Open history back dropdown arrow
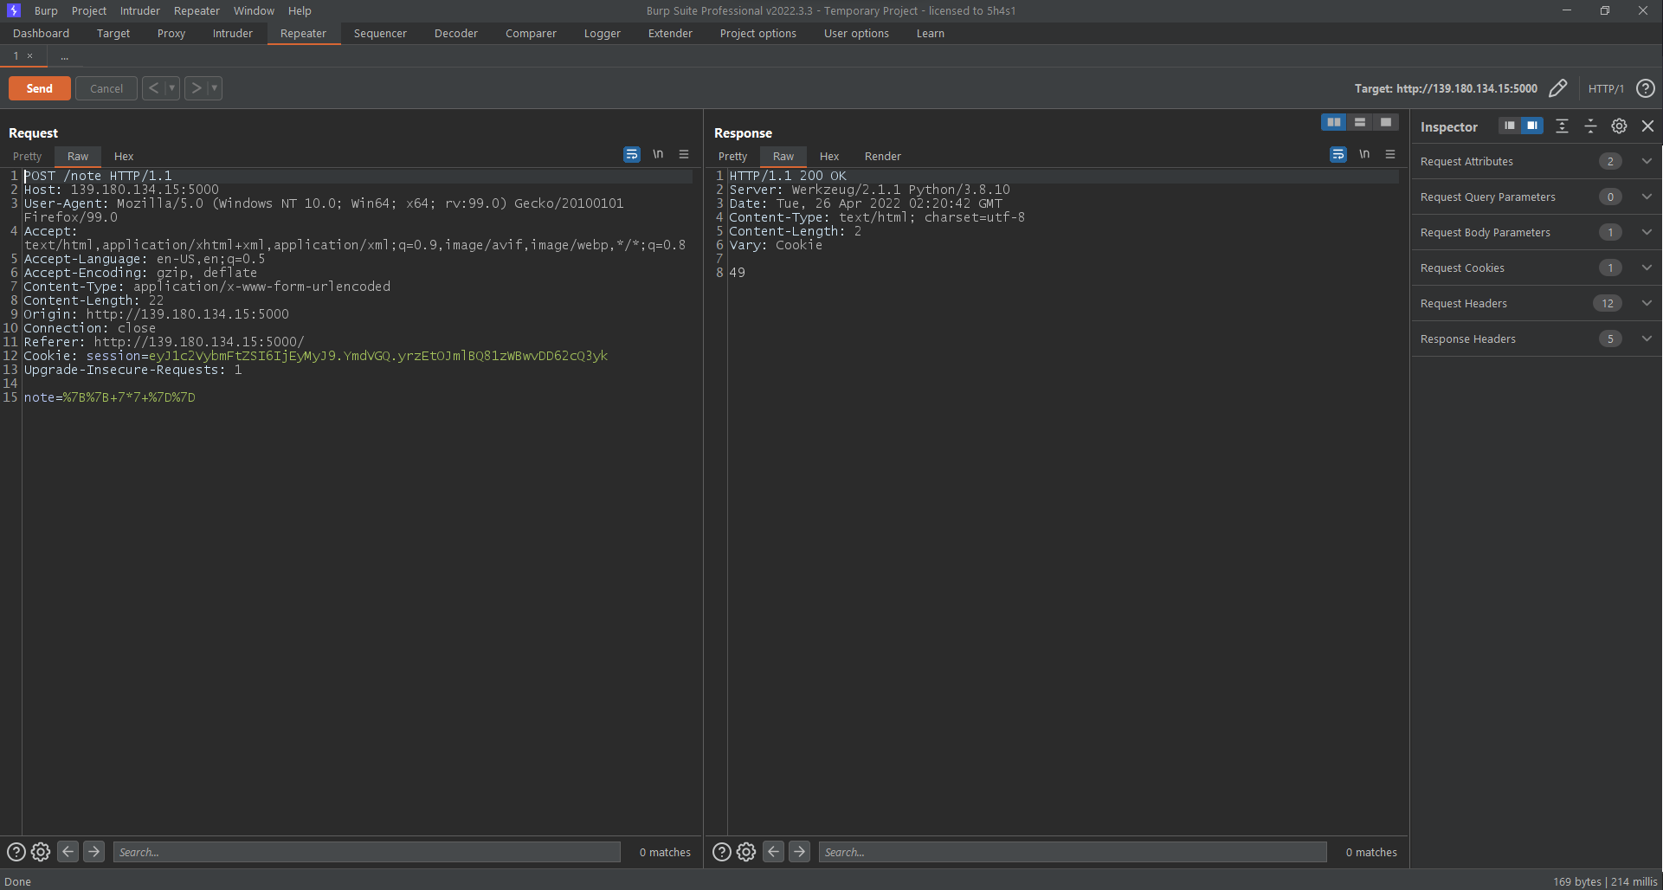 pyautogui.click(x=172, y=88)
